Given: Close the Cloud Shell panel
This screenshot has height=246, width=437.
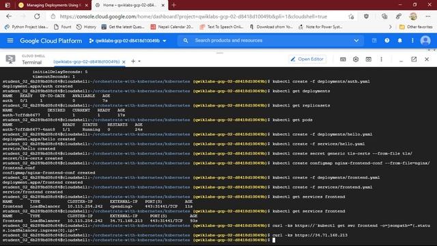Looking at the screenshot, I should click(x=427, y=59).
